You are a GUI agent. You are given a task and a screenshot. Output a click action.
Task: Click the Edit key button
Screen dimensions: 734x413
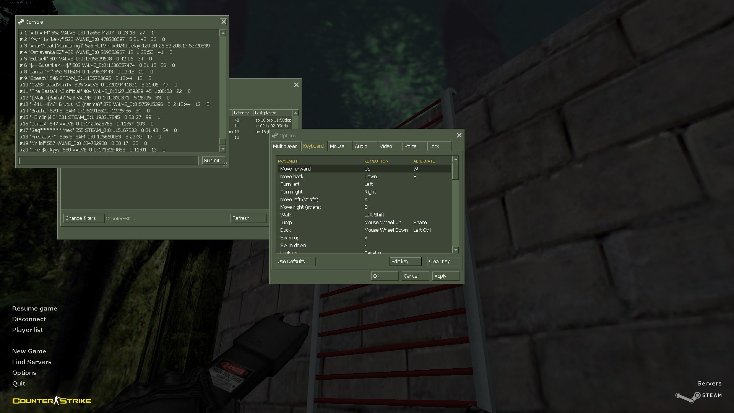(x=405, y=262)
